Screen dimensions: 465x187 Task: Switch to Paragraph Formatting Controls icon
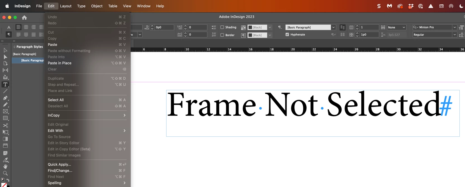(9, 34)
